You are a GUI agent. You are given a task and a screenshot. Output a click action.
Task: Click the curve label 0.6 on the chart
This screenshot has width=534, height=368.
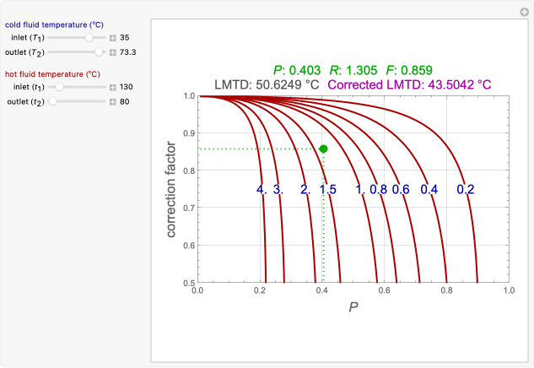coord(400,190)
